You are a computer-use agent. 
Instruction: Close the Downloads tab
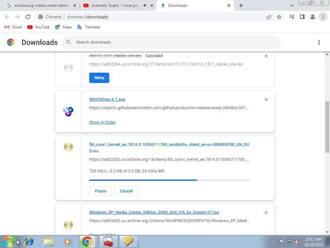229,5
